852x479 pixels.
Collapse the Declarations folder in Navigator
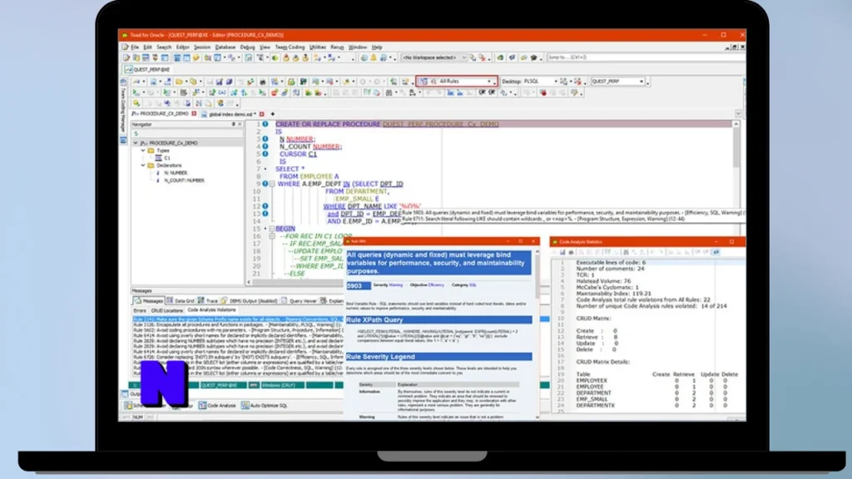pyautogui.click(x=143, y=165)
